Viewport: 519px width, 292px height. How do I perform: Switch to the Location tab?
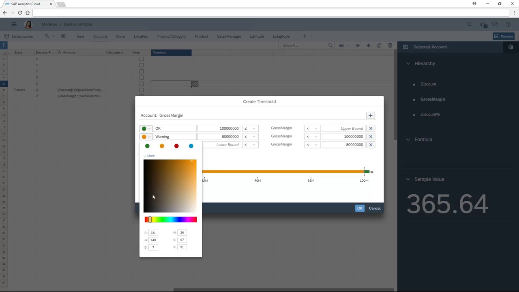(x=141, y=36)
